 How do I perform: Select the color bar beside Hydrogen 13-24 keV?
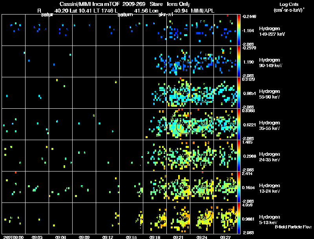(239, 187)
